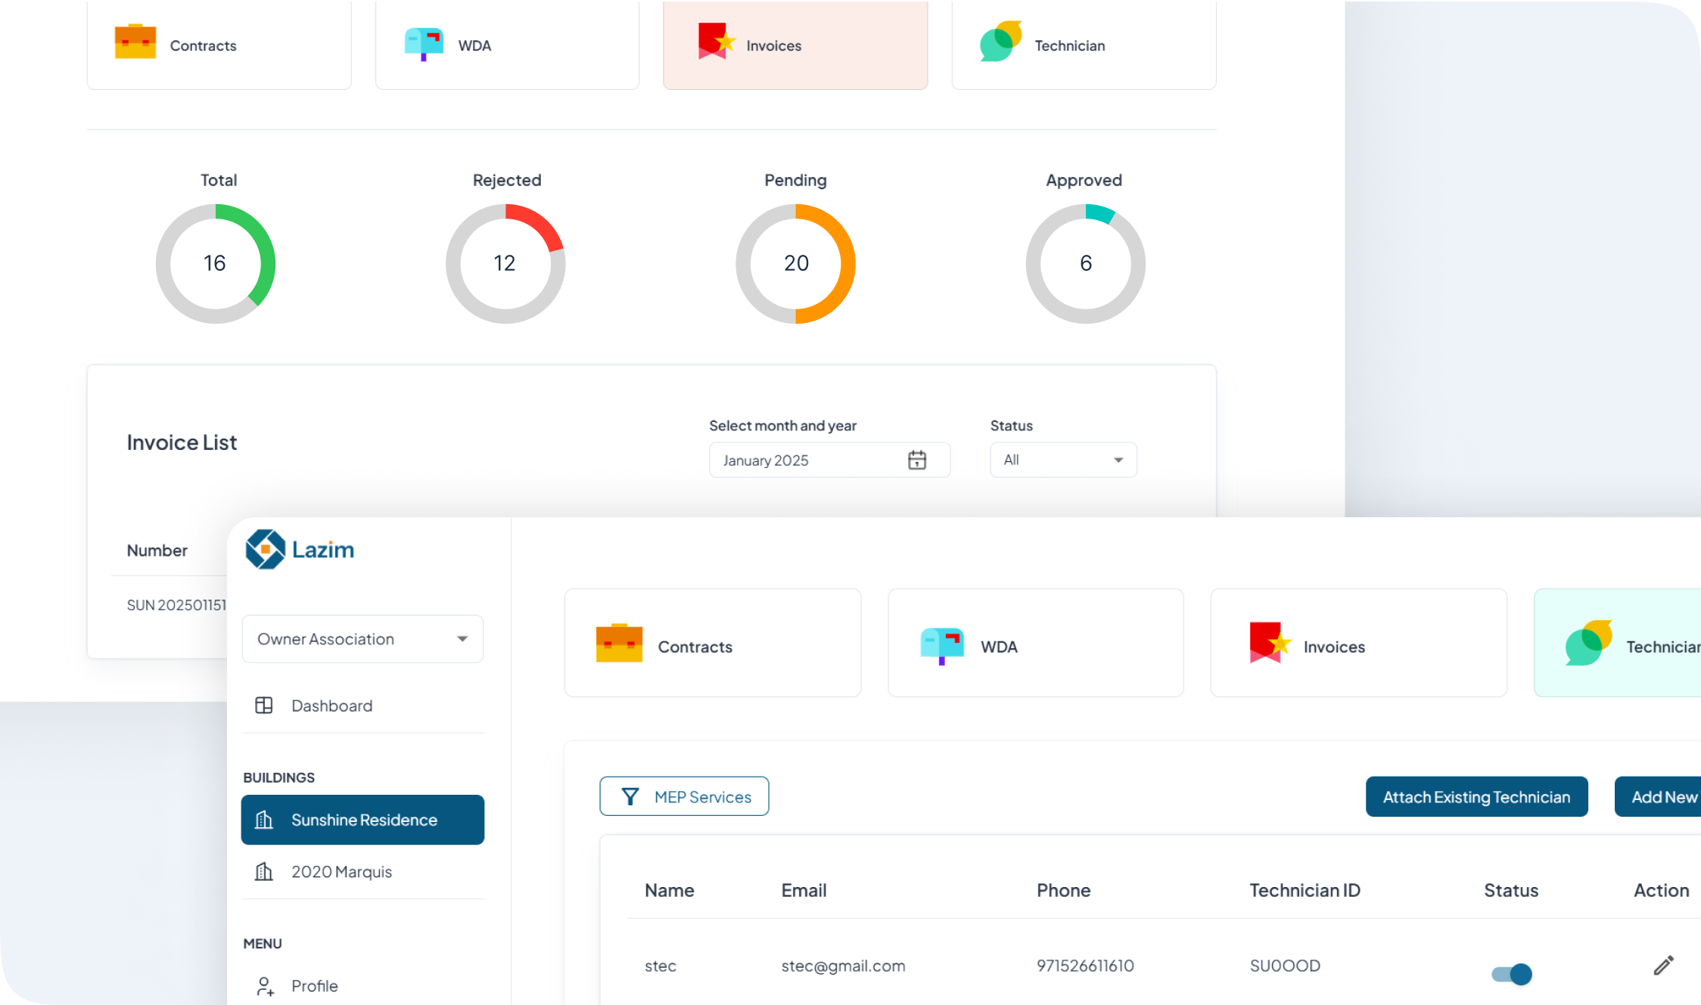1701x1005 pixels.
Task: Click the Contracts briefcase icon
Action: click(136, 41)
